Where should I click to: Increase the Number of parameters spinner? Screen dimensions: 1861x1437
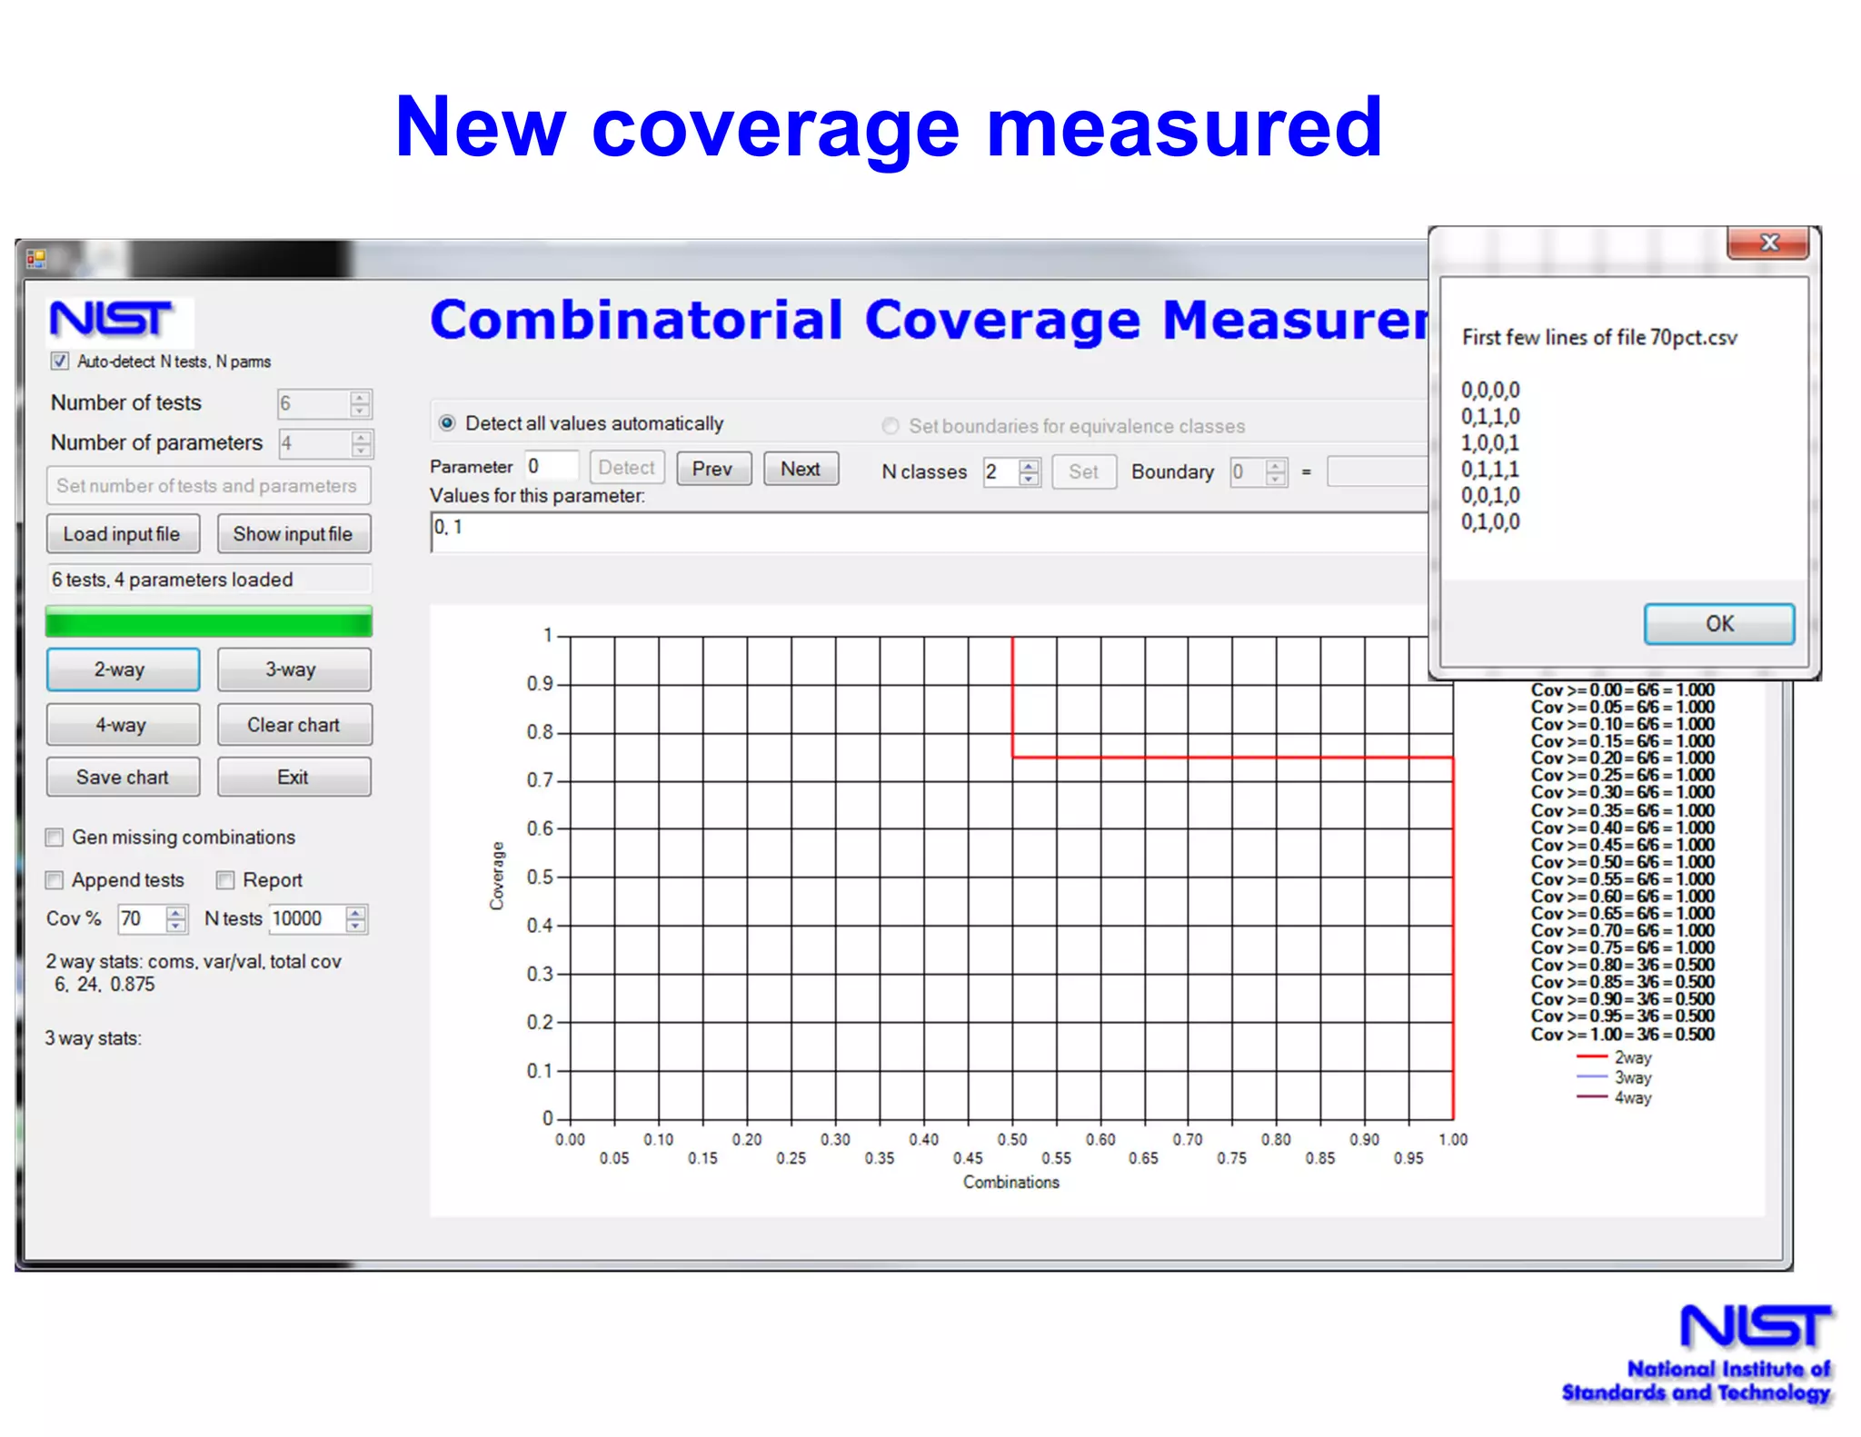click(x=361, y=437)
